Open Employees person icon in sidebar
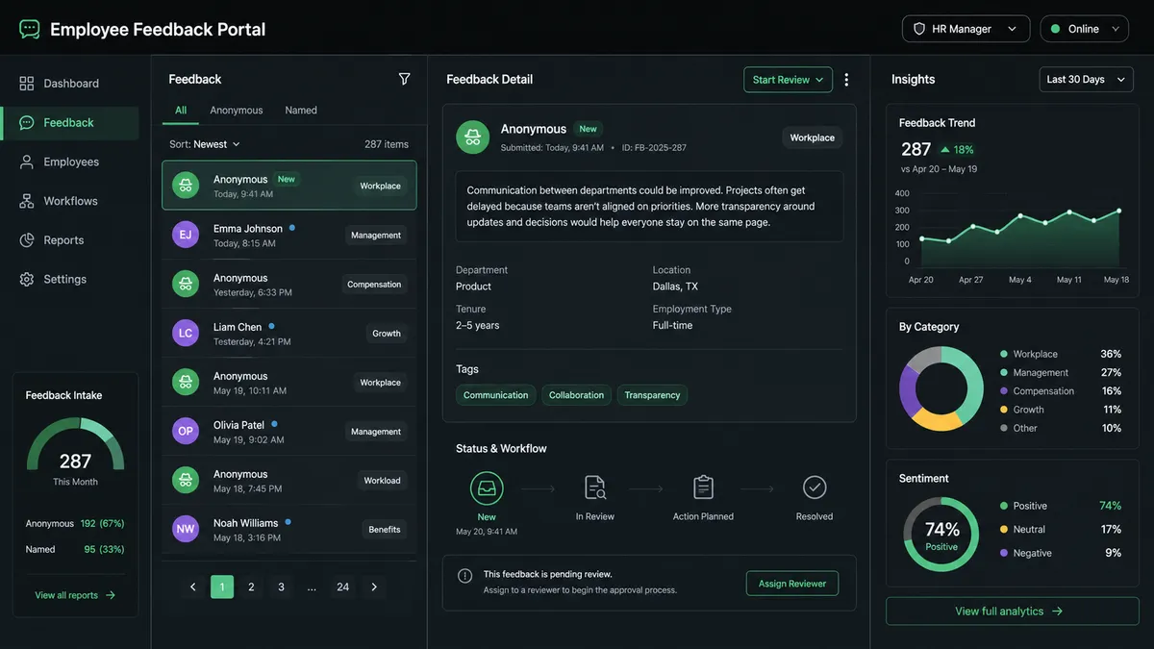Viewport: 1154px width, 649px height. pos(27,162)
